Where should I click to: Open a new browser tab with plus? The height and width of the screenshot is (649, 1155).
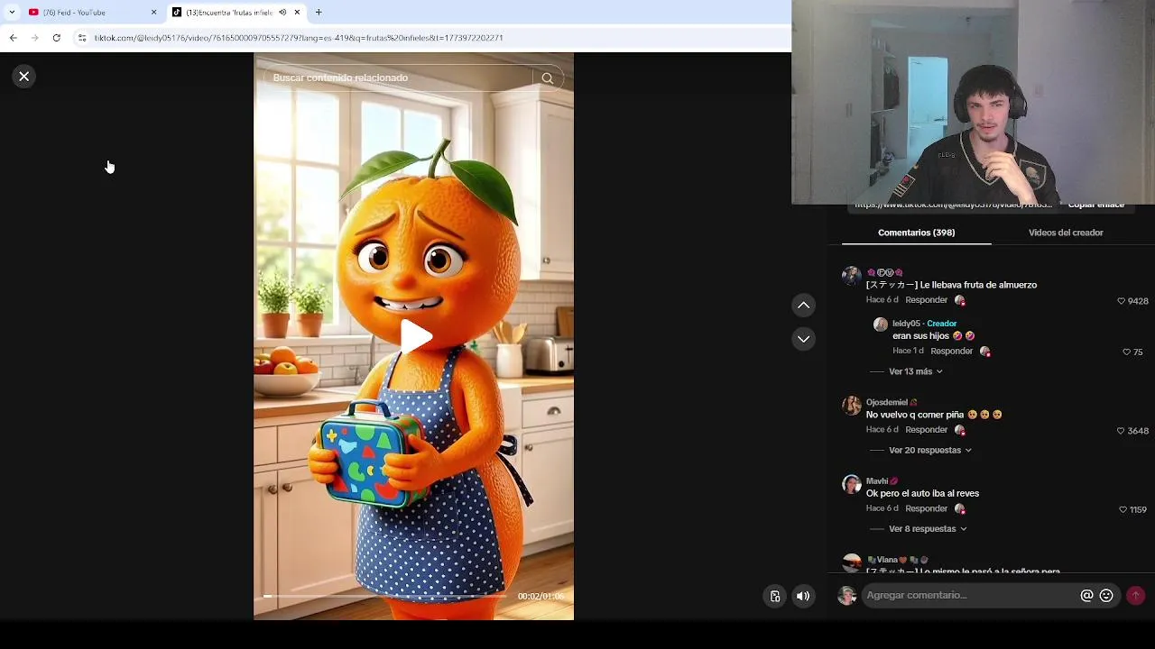coord(319,13)
